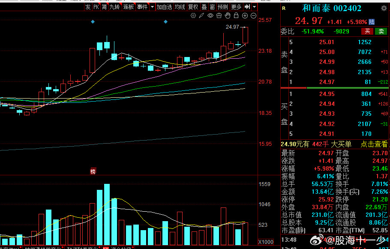The width and height of the screenshot is (390, 249).
Task: Click volume axis label 1559
Action: 264,184
